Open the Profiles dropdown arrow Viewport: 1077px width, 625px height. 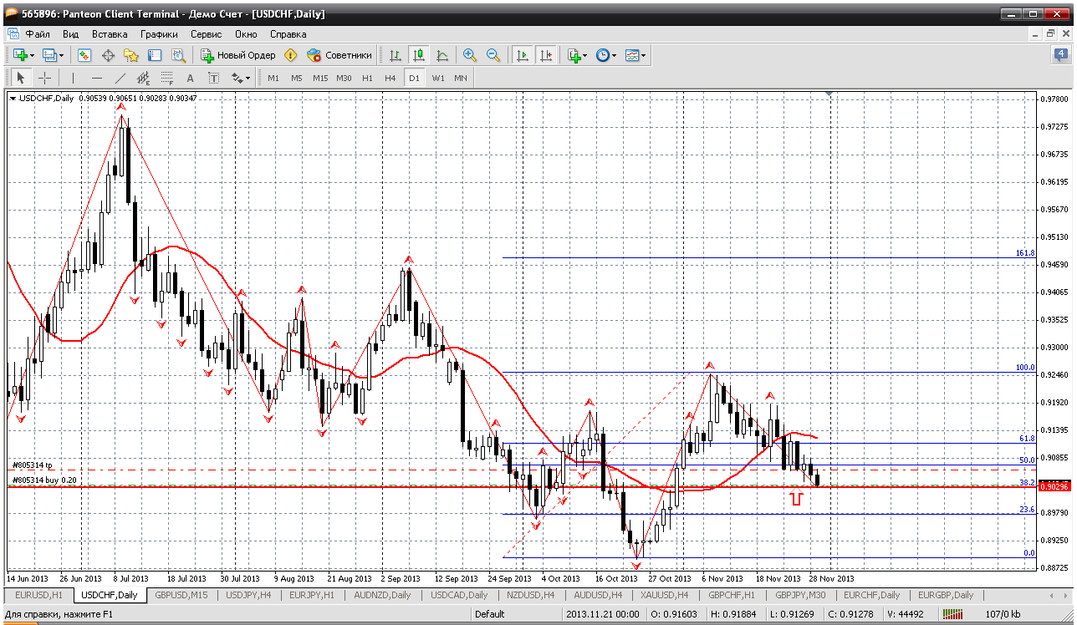62,55
